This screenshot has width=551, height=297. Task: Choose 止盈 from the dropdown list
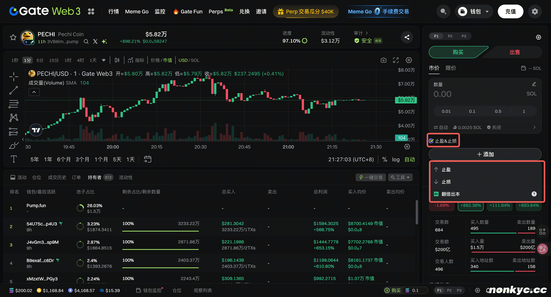tap(485, 170)
